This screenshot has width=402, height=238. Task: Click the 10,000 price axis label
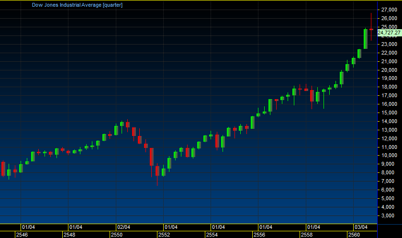click(389, 155)
